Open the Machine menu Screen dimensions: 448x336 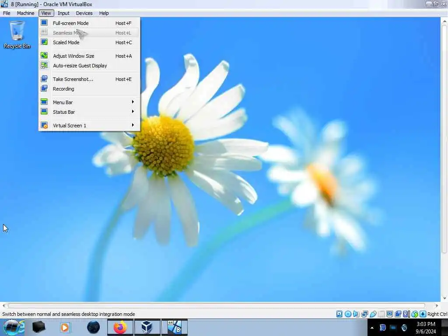[25, 13]
